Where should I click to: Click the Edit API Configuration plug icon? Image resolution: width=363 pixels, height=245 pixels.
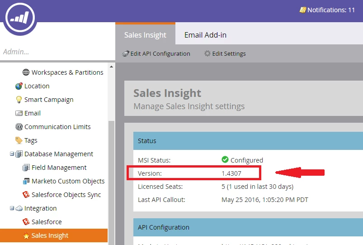click(x=125, y=53)
